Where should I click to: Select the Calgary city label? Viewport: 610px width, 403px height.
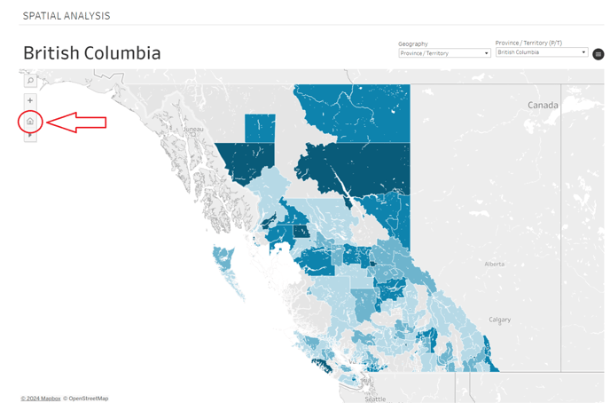click(x=499, y=320)
